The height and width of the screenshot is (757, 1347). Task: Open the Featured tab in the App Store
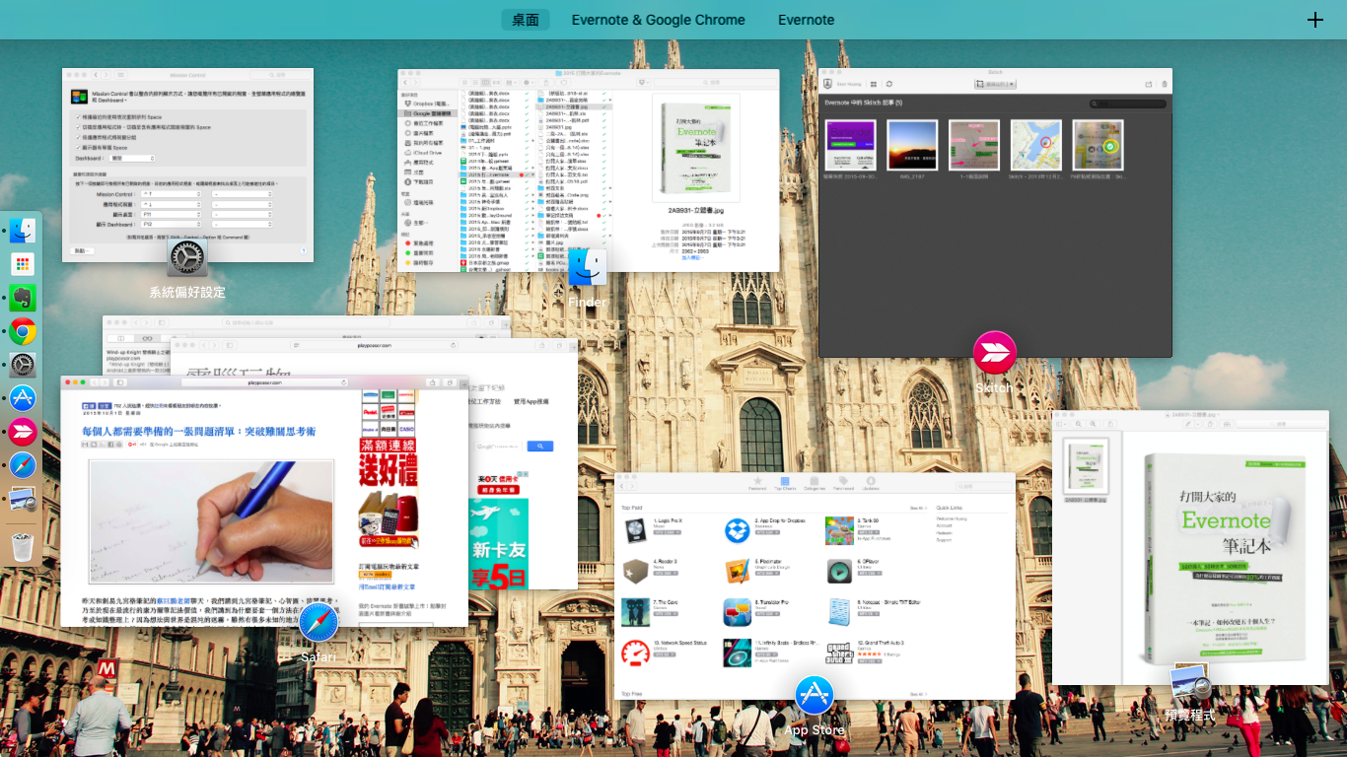coord(757,483)
